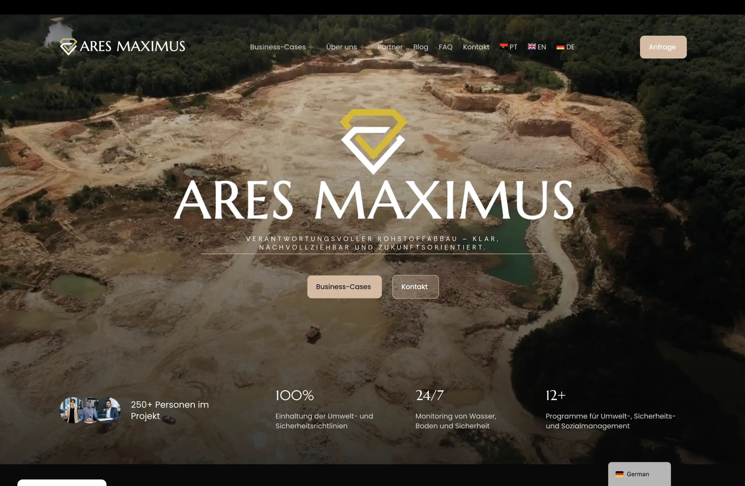Open the Partner menu item

pyautogui.click(x=390, y=47)
